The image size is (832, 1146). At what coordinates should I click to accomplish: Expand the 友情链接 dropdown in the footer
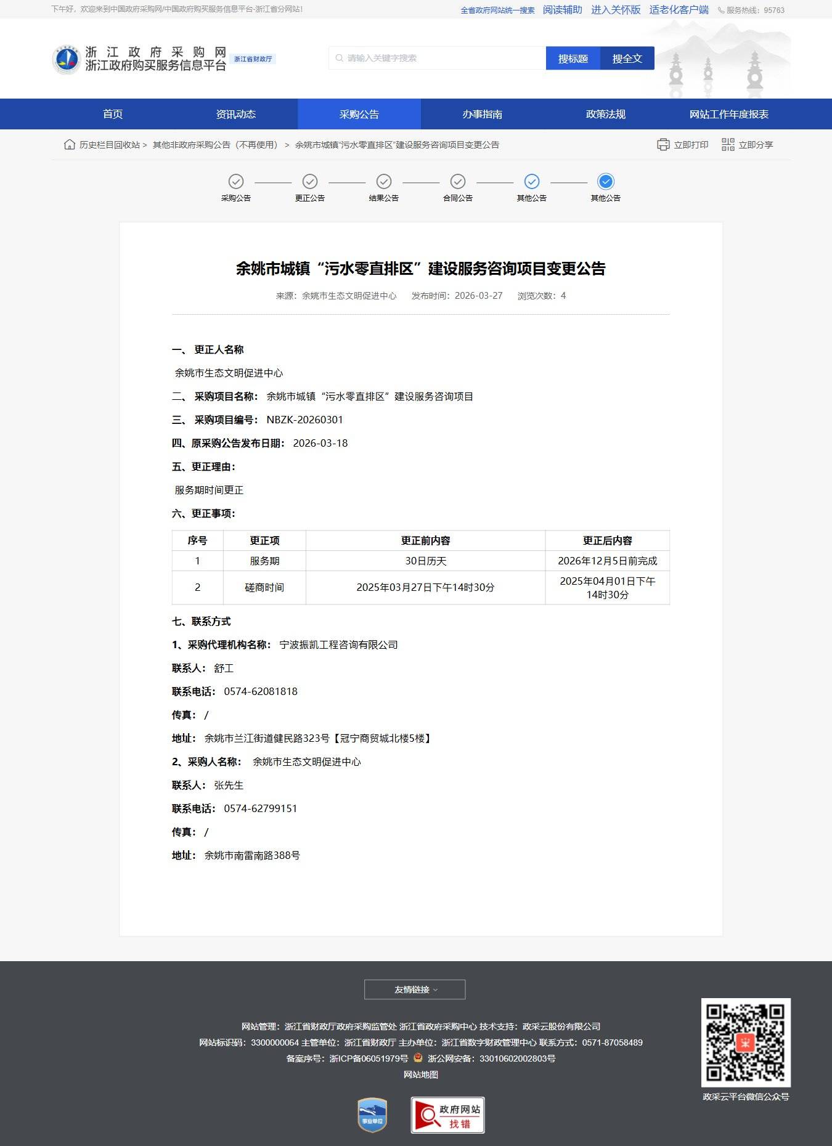[x=415, y=990]
